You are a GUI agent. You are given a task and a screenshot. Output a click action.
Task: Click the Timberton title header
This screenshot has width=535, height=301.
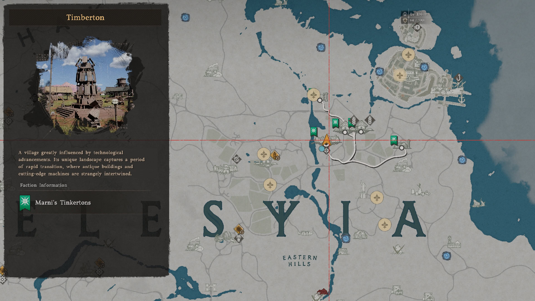click(x=85, y=17)
